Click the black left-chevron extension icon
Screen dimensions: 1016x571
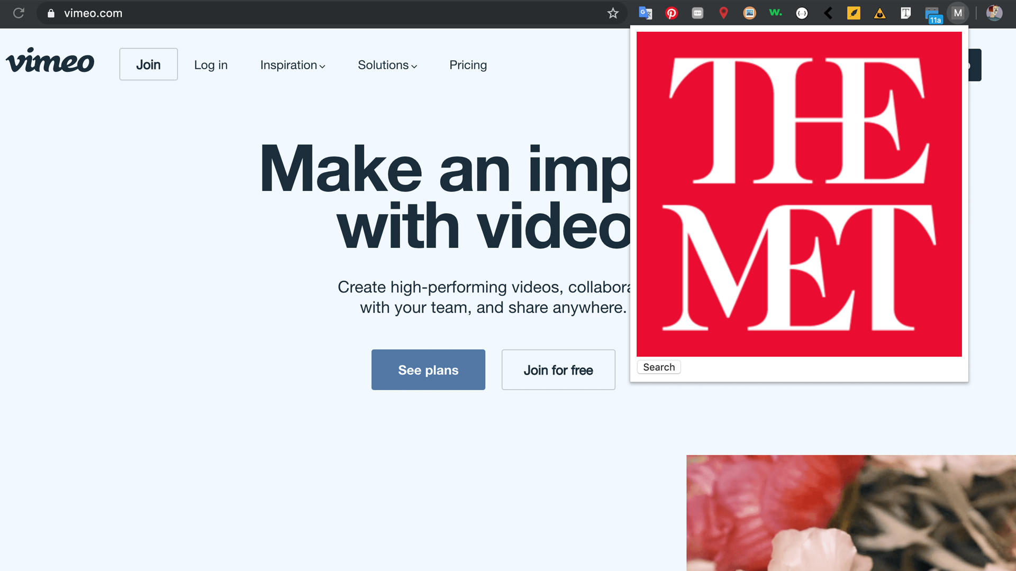[828, 13]
